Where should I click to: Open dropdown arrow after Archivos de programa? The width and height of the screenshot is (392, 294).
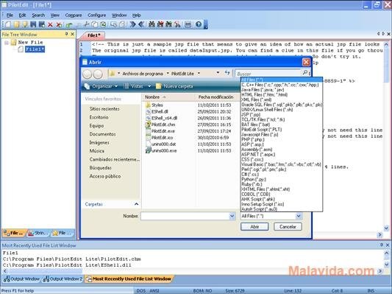168,73
